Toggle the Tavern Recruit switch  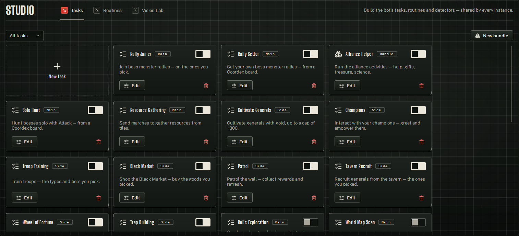tap(418, 166)
